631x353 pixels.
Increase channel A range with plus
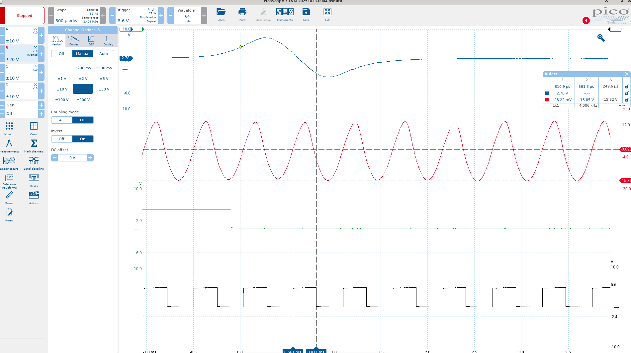42,35
